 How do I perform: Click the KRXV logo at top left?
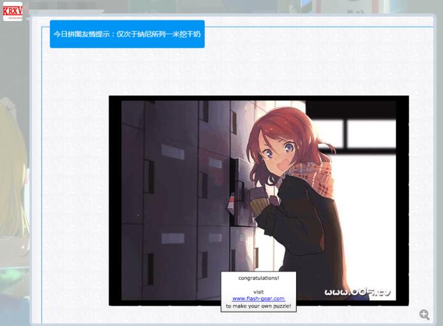(x=12, y=11)
